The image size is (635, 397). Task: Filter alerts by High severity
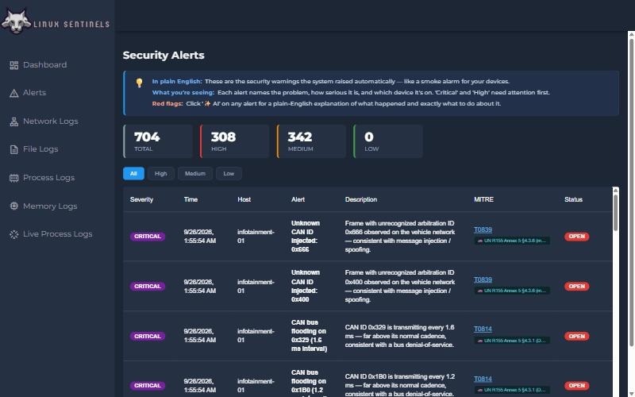[x=161, y=173]
